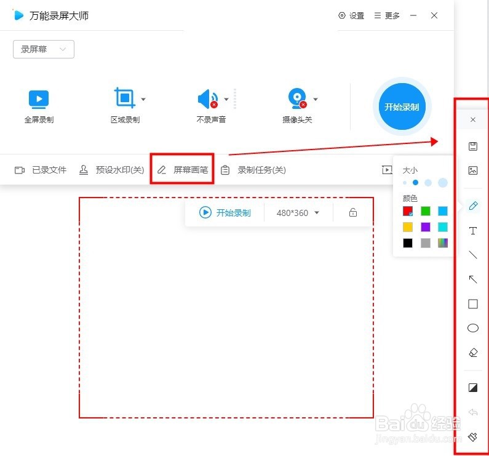Image resolution: width=489 pixels, height=456 pixels.
Task: Pick the cyan color swatch
Action: (x=442, y=227)
